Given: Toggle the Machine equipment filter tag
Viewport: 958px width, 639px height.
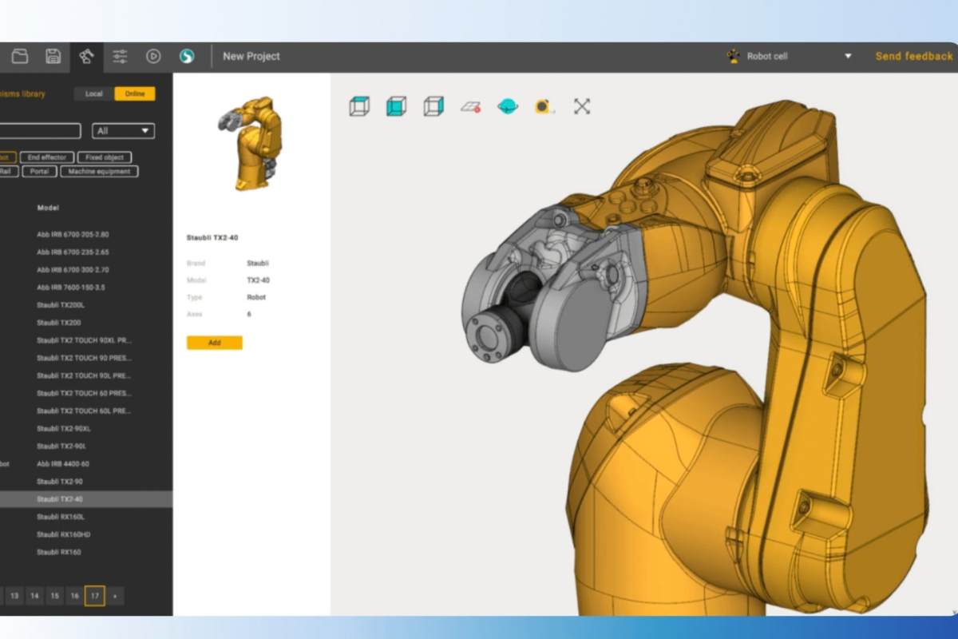Looking at the screenshot, I should click(99, 171).
